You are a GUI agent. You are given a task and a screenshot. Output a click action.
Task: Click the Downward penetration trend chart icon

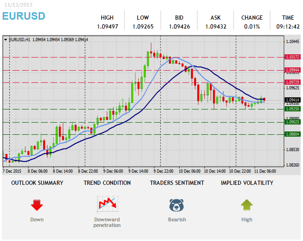(x=107, y=204)
